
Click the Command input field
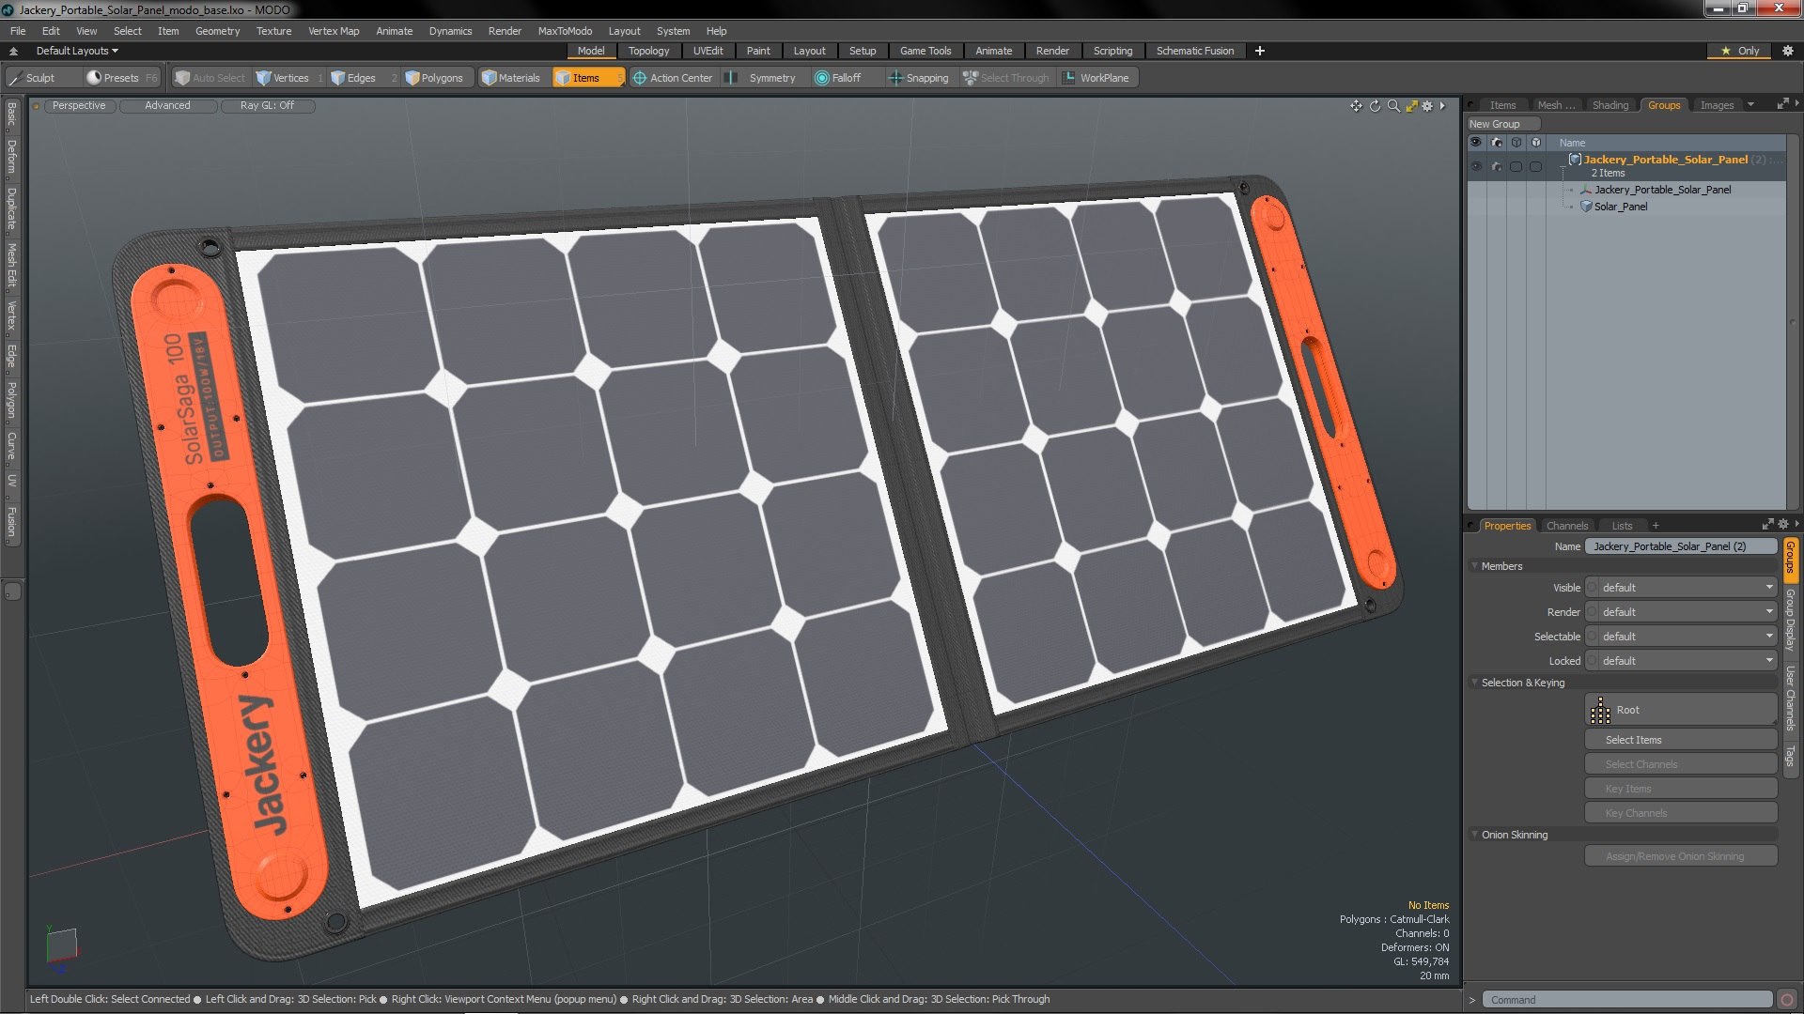pos(1628,1000)
